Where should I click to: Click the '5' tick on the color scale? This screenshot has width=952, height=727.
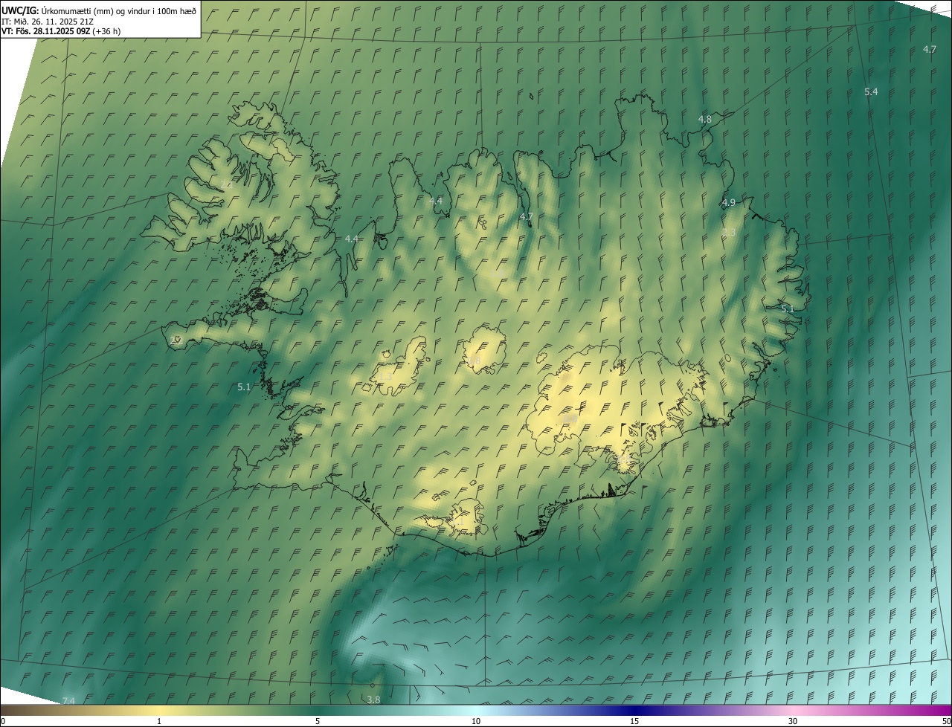pos(318,721)
